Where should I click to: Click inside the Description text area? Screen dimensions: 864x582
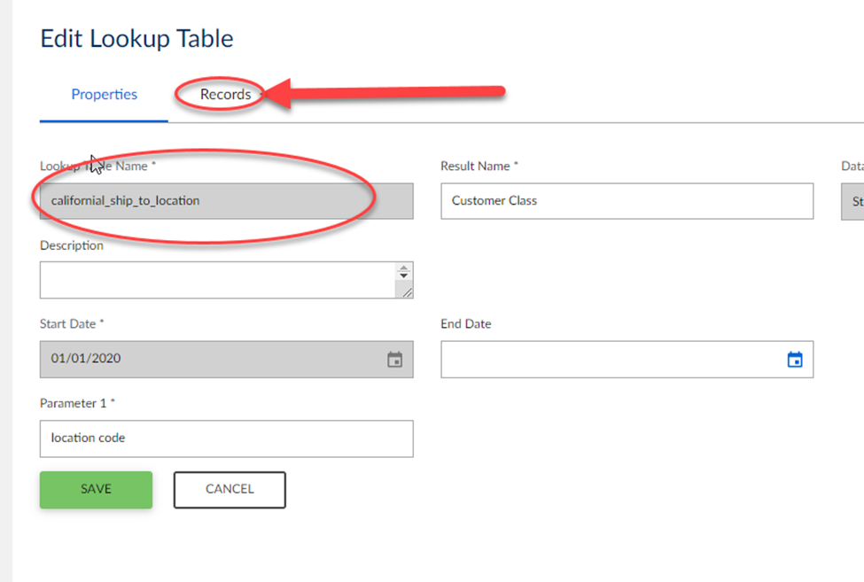tap(217, 280)
